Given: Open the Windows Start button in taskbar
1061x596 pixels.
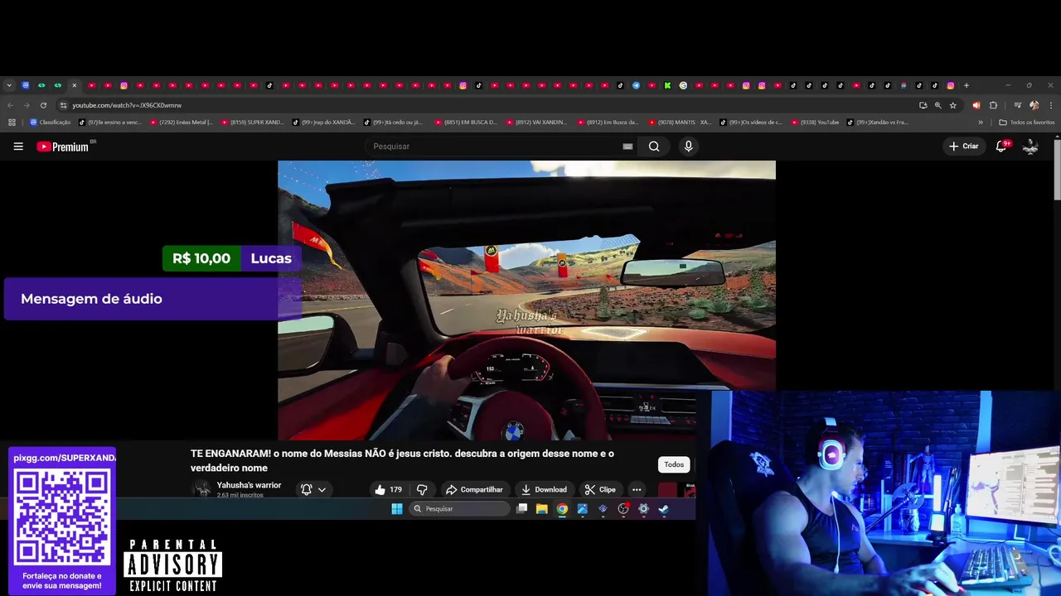Looking at the screenshot, I should 396,509.
